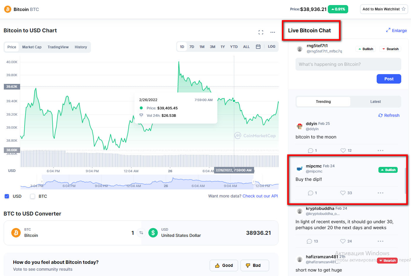Select the Price tab

coord(12,47)
